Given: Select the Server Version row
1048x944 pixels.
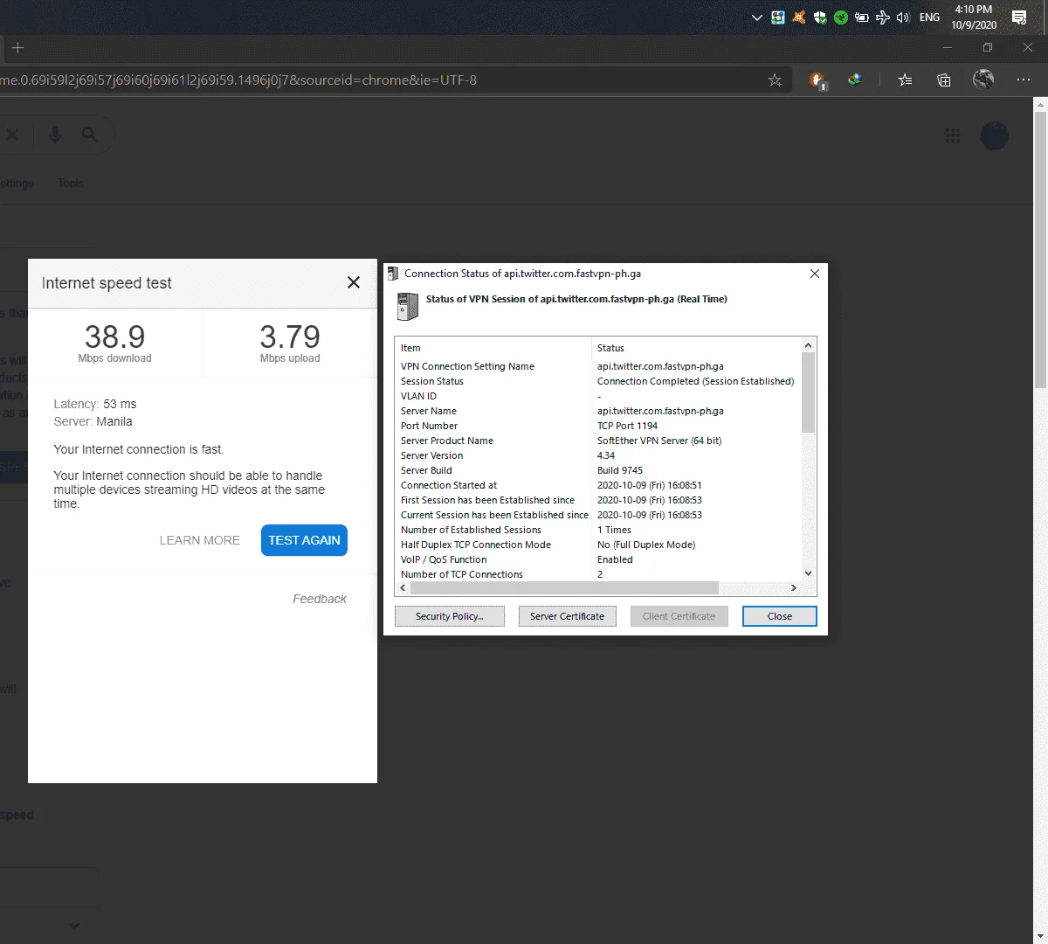Looking at the screenshot, I should 598,455.
